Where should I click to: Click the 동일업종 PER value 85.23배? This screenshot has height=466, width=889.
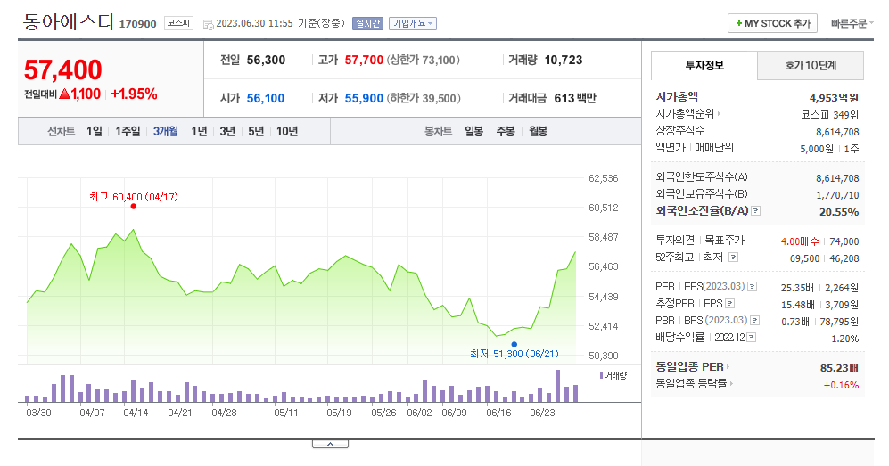(839, 368)
